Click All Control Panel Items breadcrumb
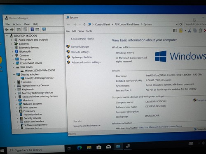The height and width of the screenshot is (154, 206). click(x=127, y=24)
